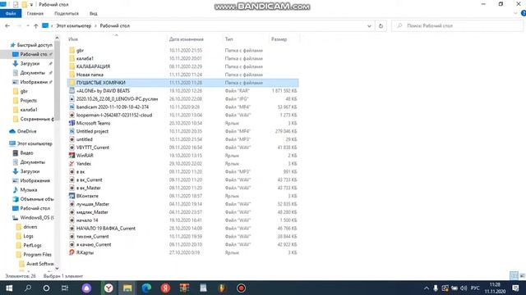Click the untitled MP3 file icon

(72, 139)
